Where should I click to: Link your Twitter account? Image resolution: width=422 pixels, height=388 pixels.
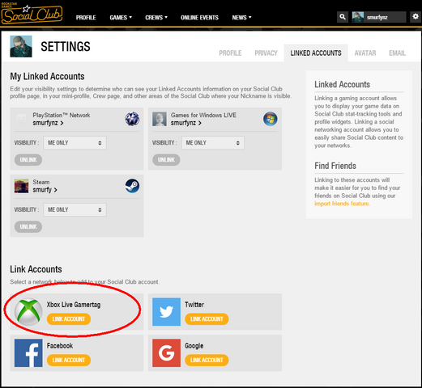tap(207, 319)
